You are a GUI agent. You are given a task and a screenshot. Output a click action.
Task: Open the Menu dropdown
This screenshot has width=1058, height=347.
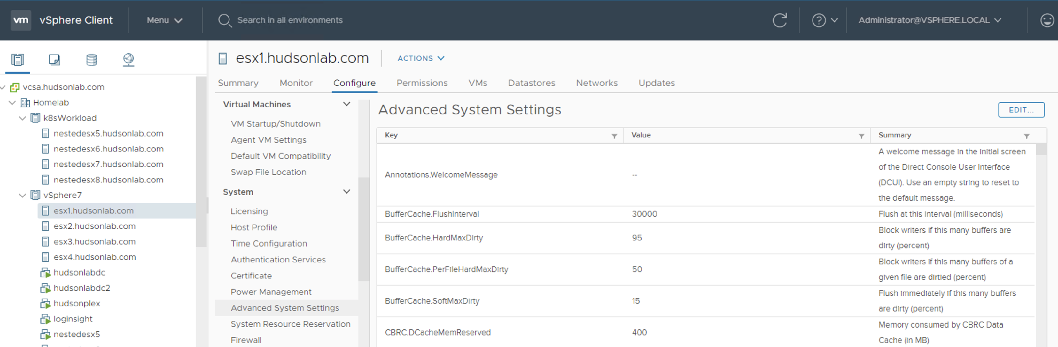pos(164,20)
